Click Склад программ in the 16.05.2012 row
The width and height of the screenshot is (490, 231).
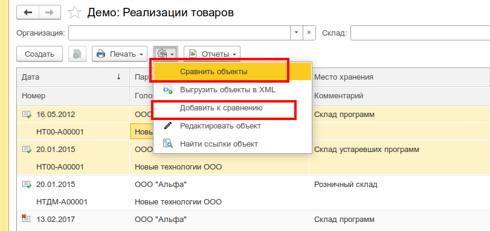click(344, 115)
